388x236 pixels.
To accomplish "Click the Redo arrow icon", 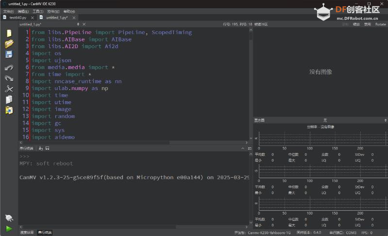I will point(9,78).
